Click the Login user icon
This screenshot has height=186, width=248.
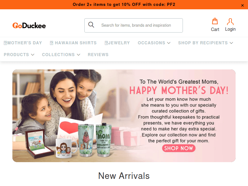(x=230, y=21)
